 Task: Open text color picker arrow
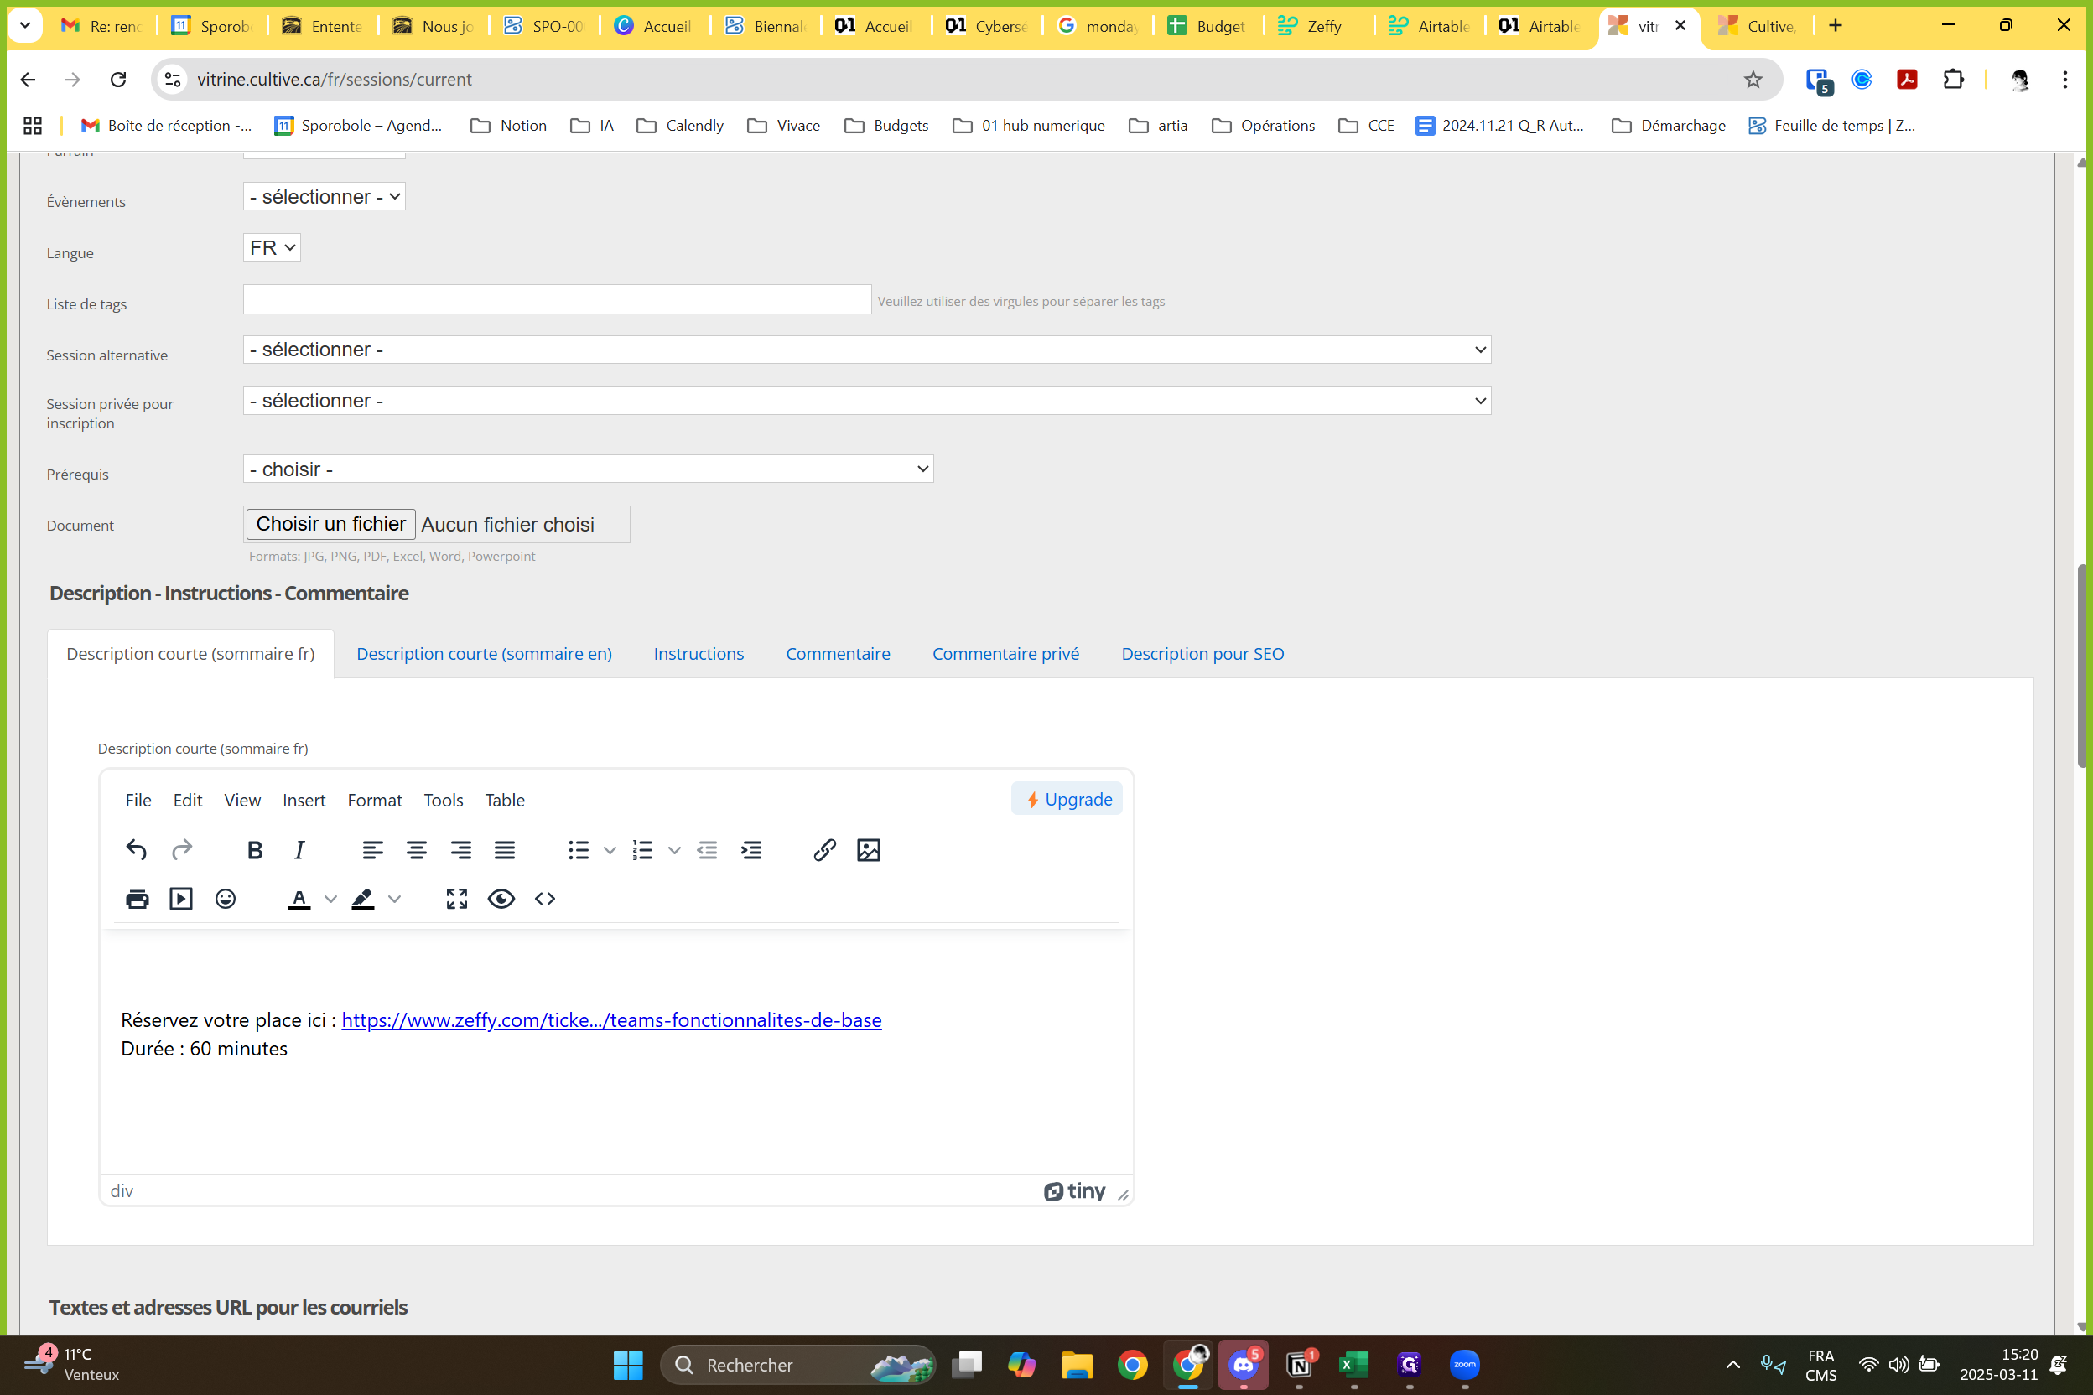click(330, 899)
